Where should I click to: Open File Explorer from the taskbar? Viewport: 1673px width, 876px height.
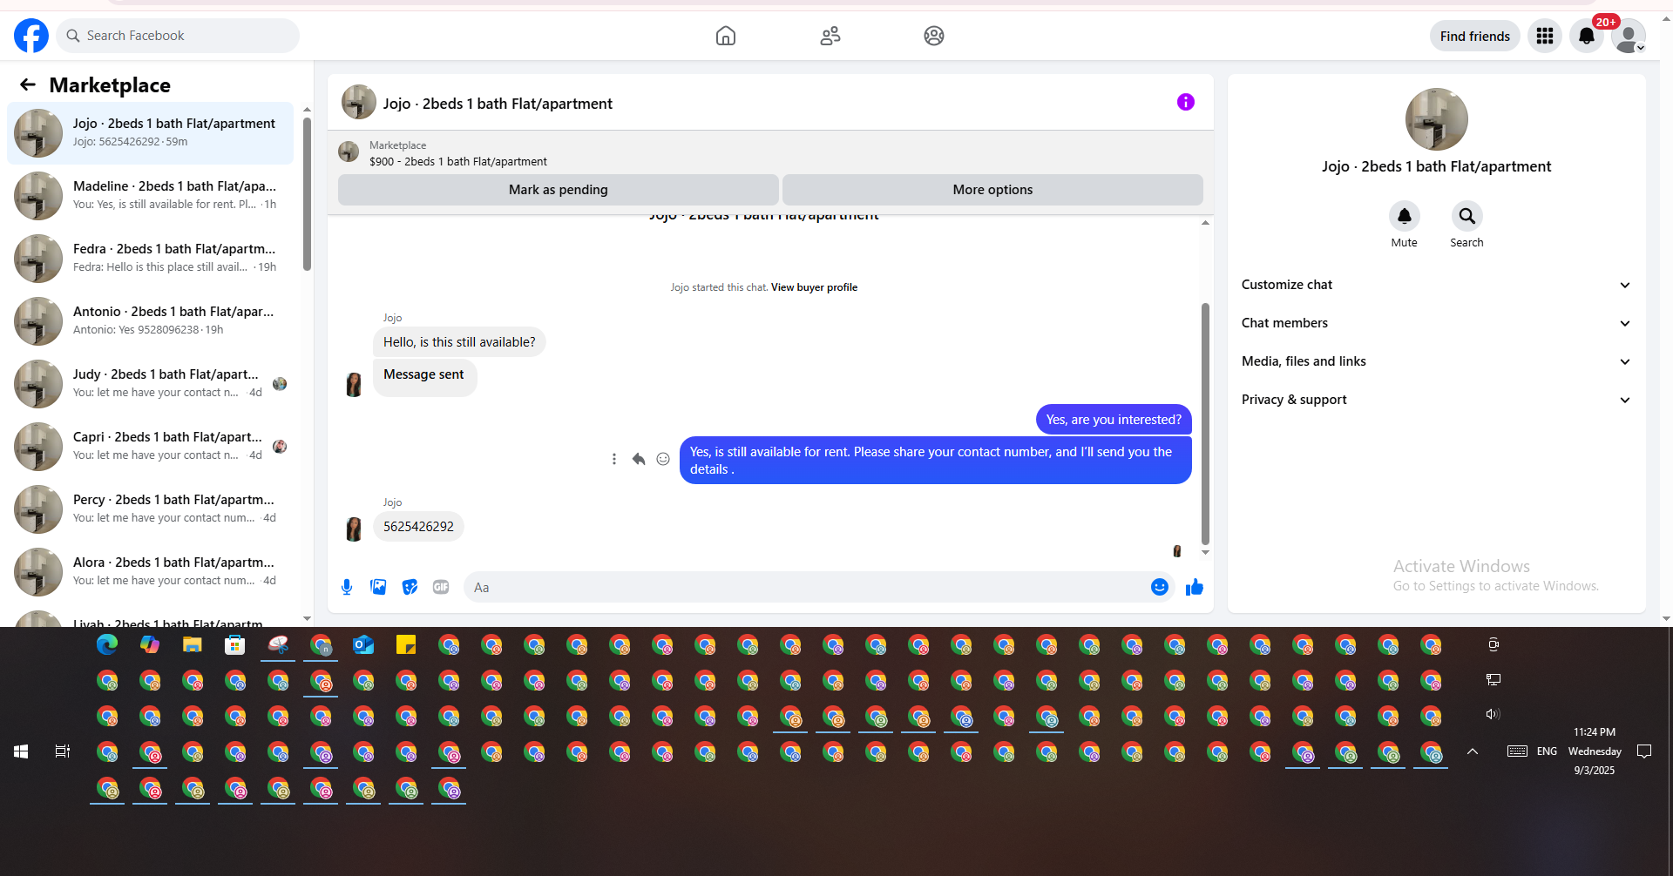tap(193, 644)
